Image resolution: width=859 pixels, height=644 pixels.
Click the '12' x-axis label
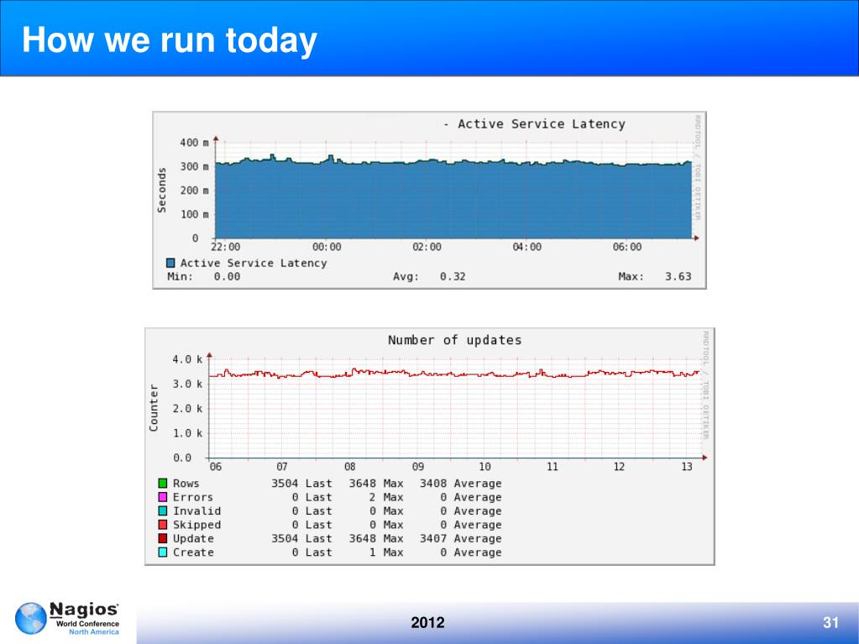[x=619, y=467]
